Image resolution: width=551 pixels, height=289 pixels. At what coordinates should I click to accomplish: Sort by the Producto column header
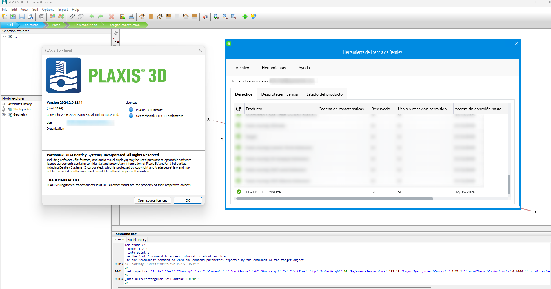point(281,109)
